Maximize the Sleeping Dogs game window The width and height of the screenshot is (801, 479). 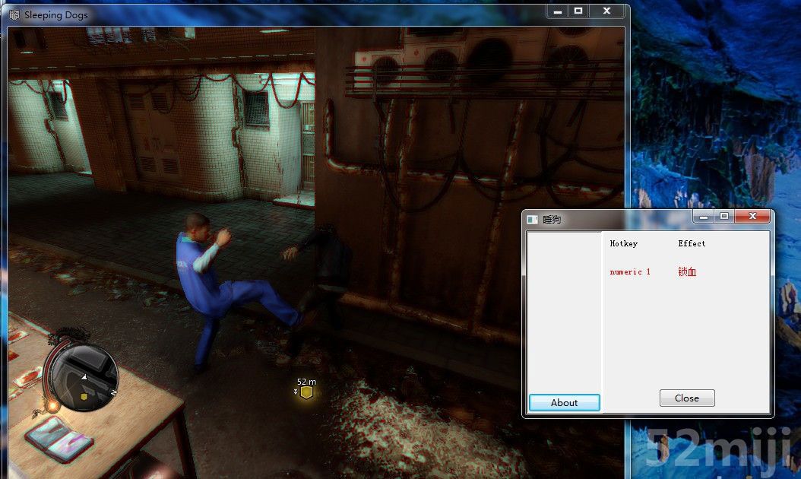[578, 11]
